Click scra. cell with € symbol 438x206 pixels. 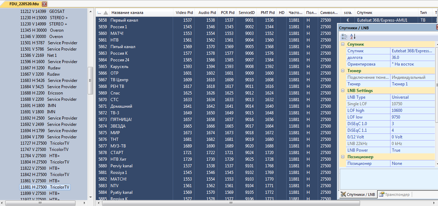pos(347,20)
